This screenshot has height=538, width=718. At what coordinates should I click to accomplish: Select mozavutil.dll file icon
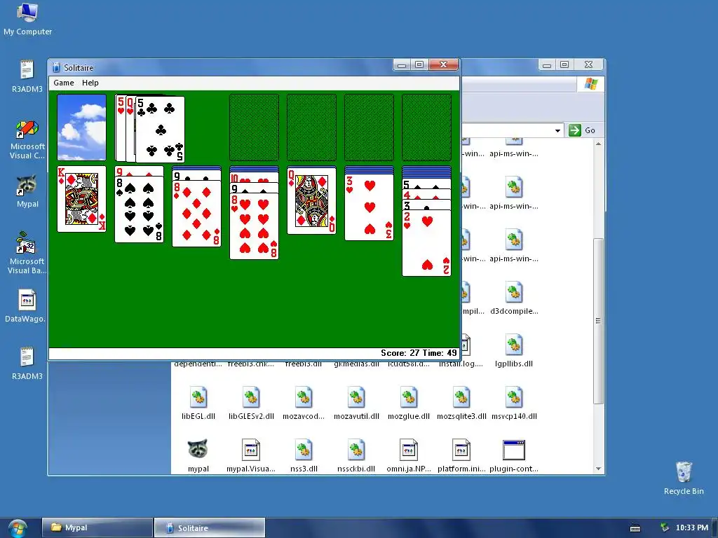(356, 403)
